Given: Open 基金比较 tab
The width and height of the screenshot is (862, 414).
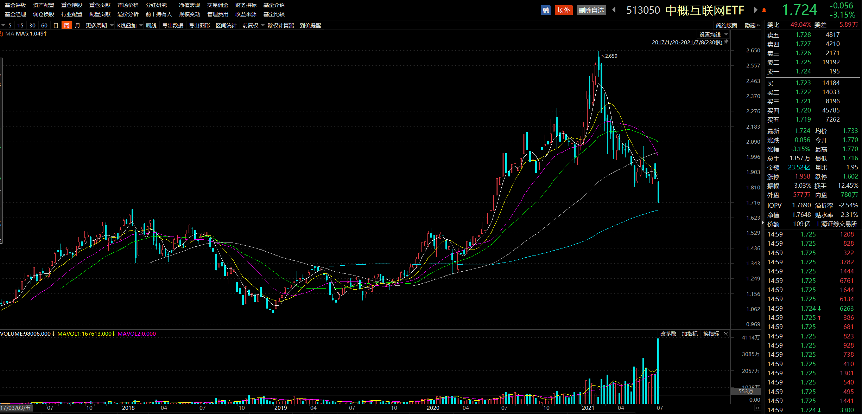Looking at the screenshot, I should pos(274,14).
